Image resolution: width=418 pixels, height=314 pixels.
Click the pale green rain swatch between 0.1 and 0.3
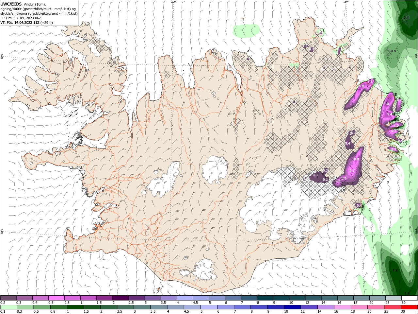(x=8, y=307)
